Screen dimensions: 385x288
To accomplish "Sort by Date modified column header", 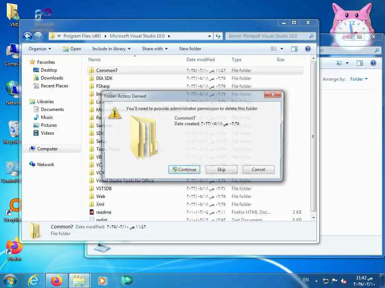I will (200, 60).
